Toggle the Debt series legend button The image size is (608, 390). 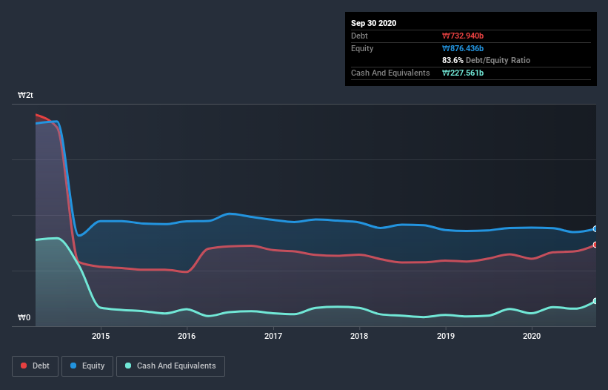[x=36, y=366]
